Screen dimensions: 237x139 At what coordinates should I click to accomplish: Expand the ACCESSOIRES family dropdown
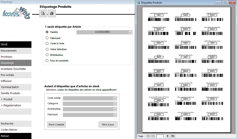click(x=130, y=32)
